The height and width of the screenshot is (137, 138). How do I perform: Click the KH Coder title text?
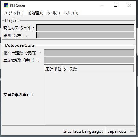tap(18, 5)
